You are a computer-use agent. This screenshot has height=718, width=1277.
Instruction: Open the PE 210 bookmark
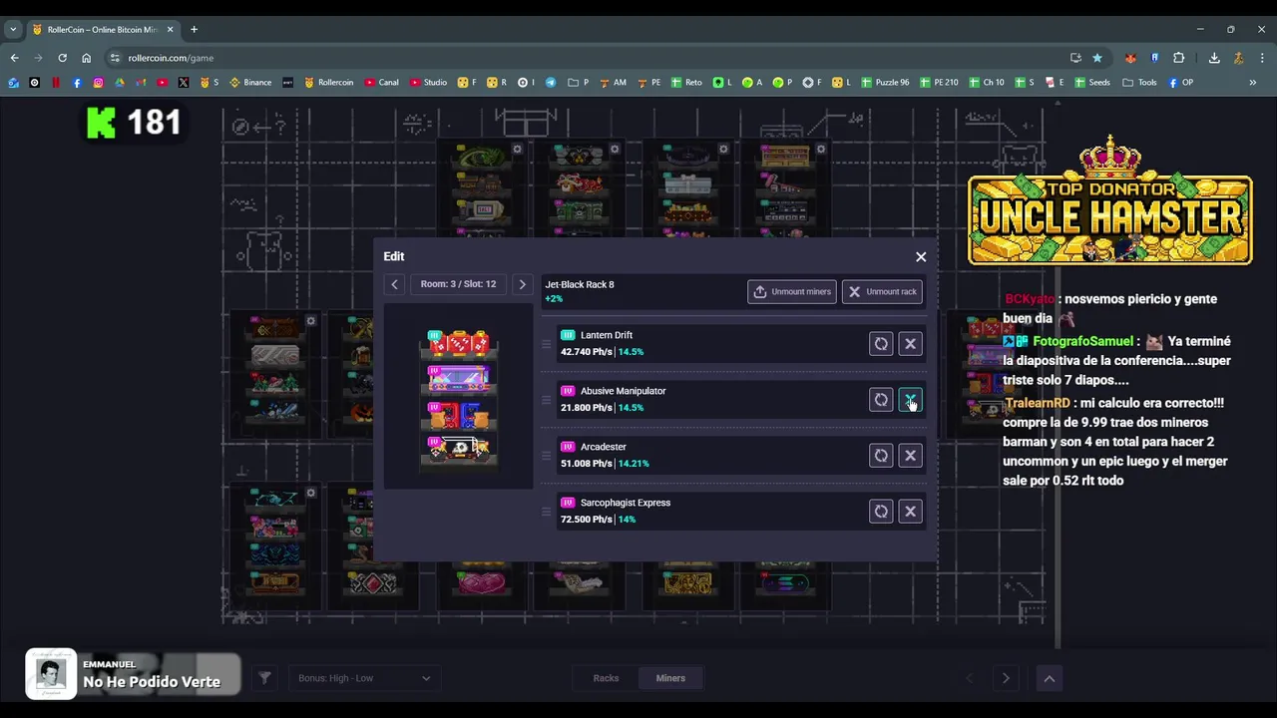tap(939, 82)
